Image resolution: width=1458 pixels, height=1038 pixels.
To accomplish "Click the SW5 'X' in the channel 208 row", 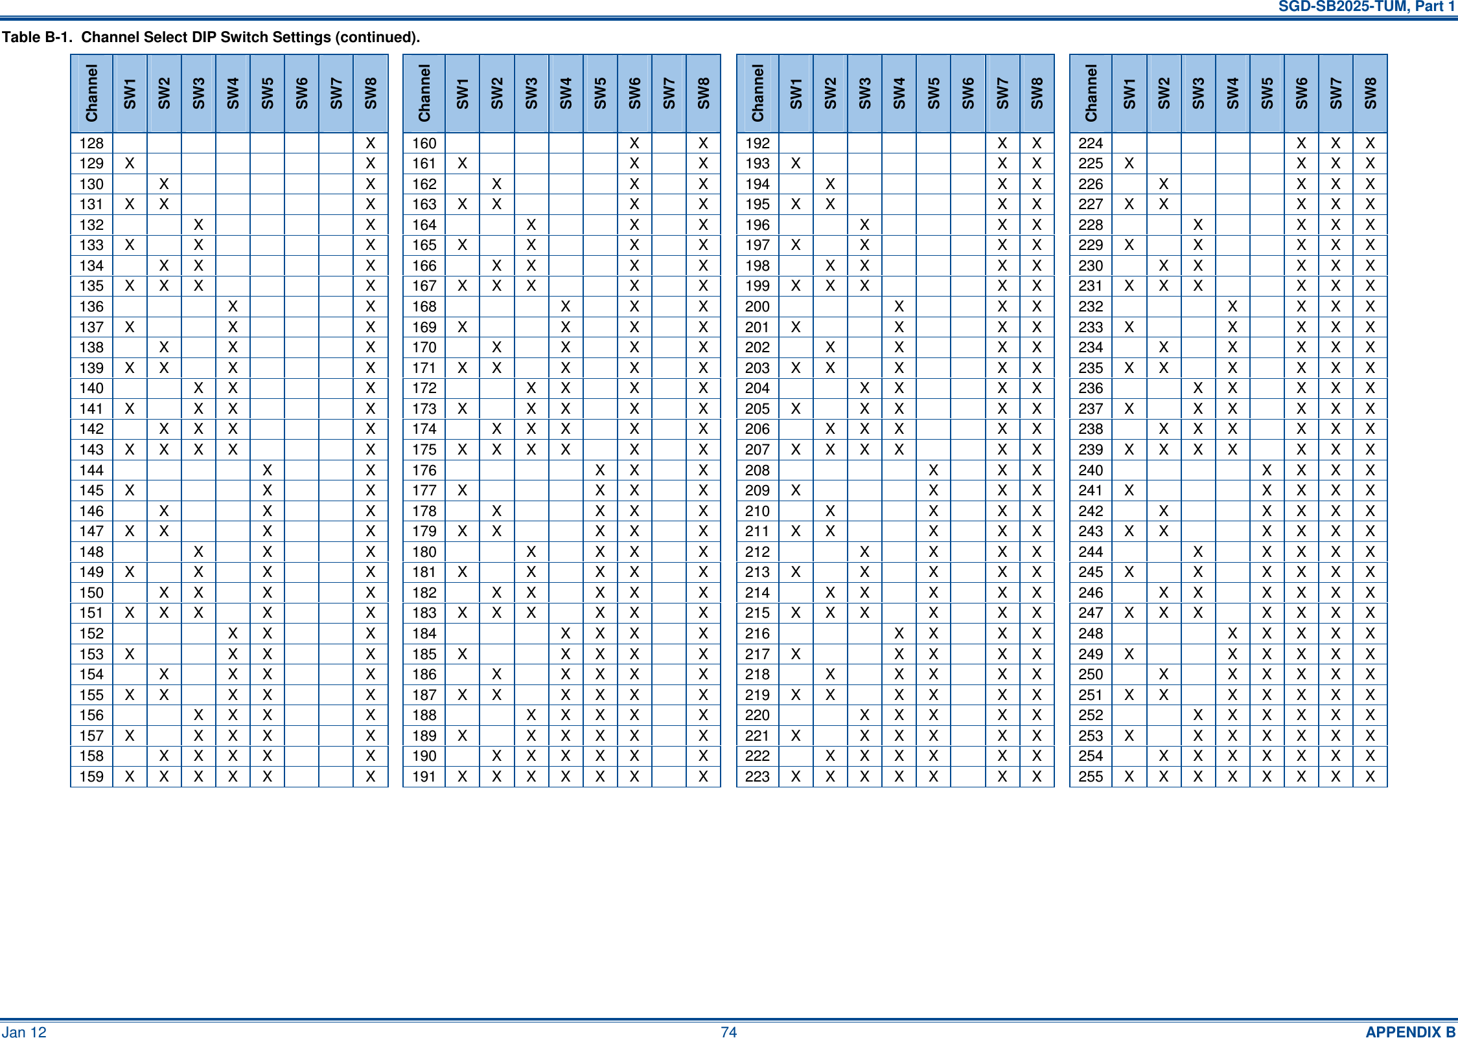I will tap(933, 470).
